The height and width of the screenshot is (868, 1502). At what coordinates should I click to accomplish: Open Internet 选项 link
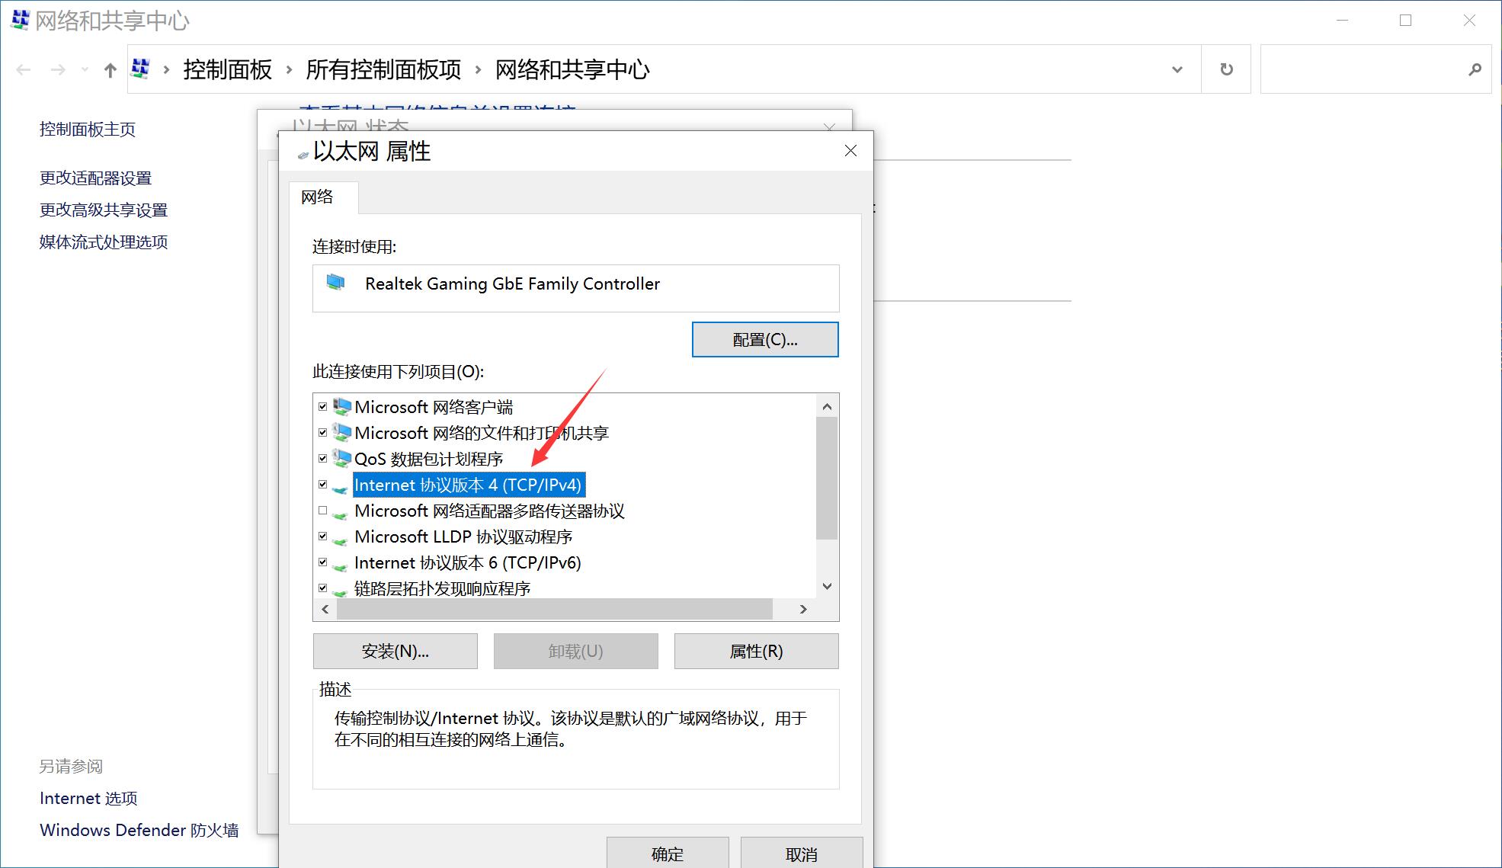[88, 799]
